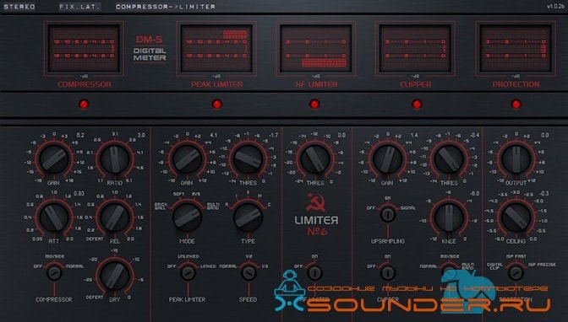Click the peak limiter TYPE selector knob
This screenshot has height=322, width=568.
coord(248,217)
